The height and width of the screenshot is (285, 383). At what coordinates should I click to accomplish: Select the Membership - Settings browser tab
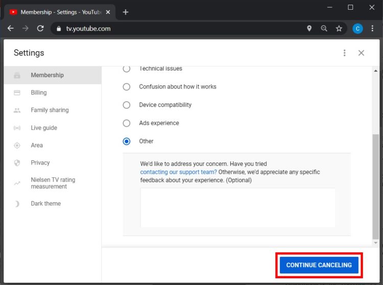[x=60, y=12]
